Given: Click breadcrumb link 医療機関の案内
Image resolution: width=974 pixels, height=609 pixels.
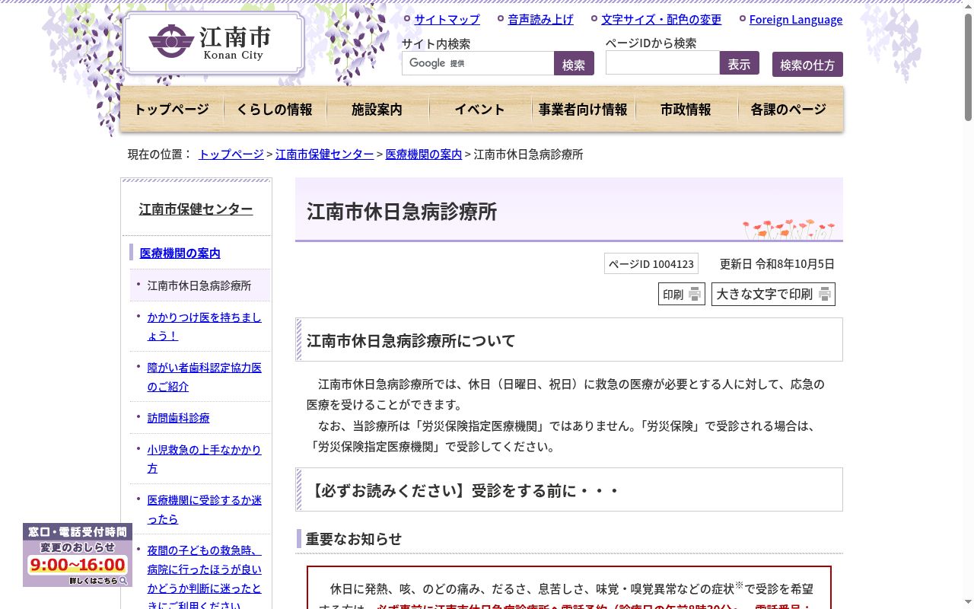Looking at the screenshot, I should (424, 154).
